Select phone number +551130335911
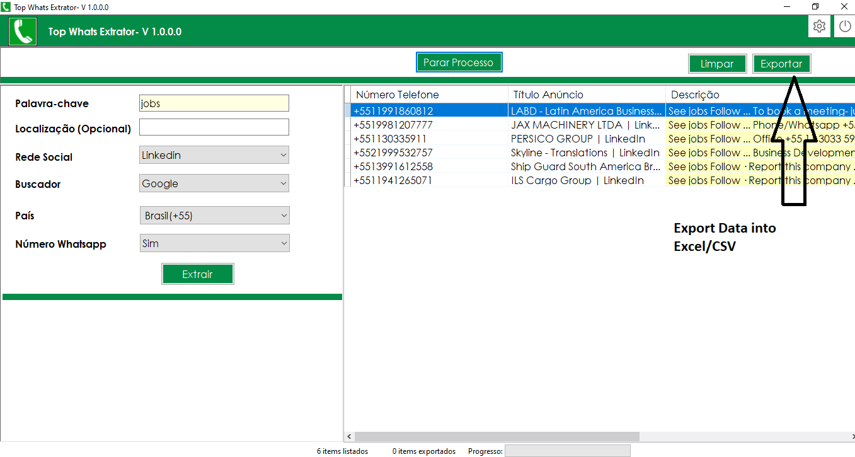The image size is (855, 457). (x=430, y=139)
